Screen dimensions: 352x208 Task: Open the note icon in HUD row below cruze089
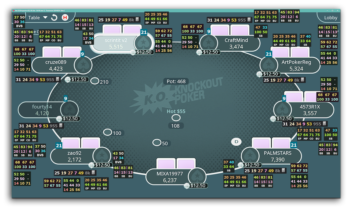click(x=58, y=79)
